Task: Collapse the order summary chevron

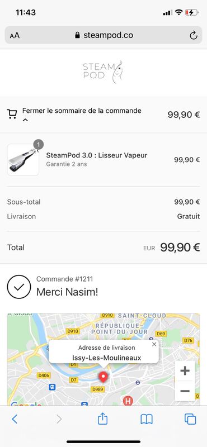Action: coord(25,120)
